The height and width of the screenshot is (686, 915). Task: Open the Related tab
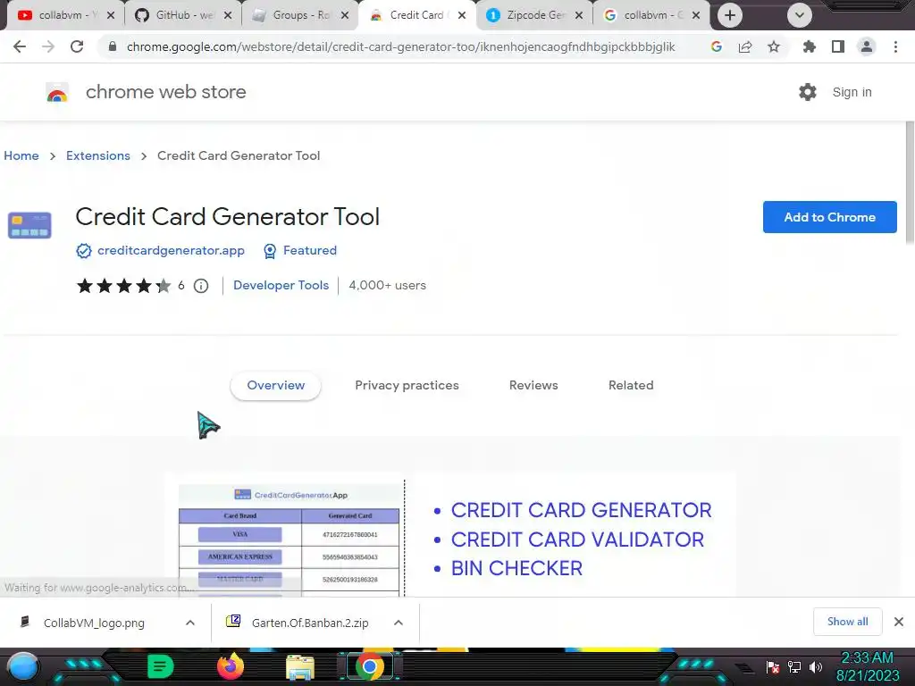[631, 386]
